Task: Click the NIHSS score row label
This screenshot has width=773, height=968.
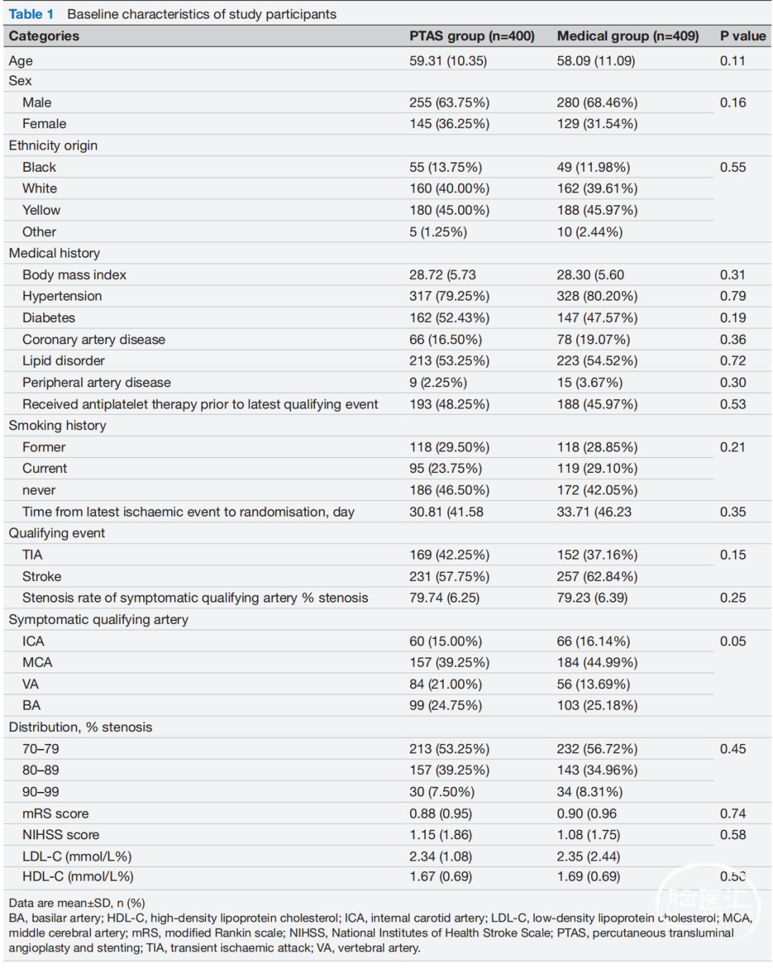Action: [x=61, y=835]
